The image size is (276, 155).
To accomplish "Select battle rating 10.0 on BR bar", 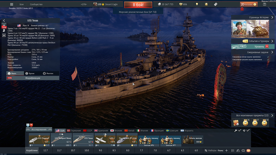I will point(87,151).
